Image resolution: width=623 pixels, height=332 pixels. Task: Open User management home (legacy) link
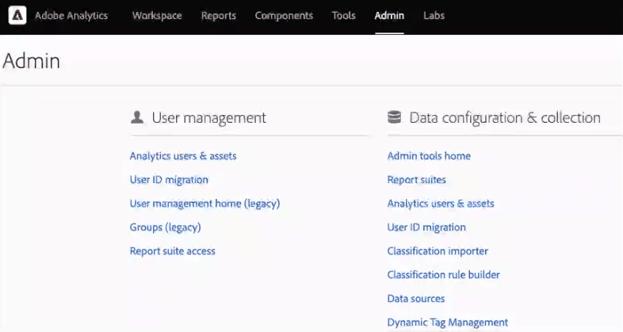pos(205,204)
